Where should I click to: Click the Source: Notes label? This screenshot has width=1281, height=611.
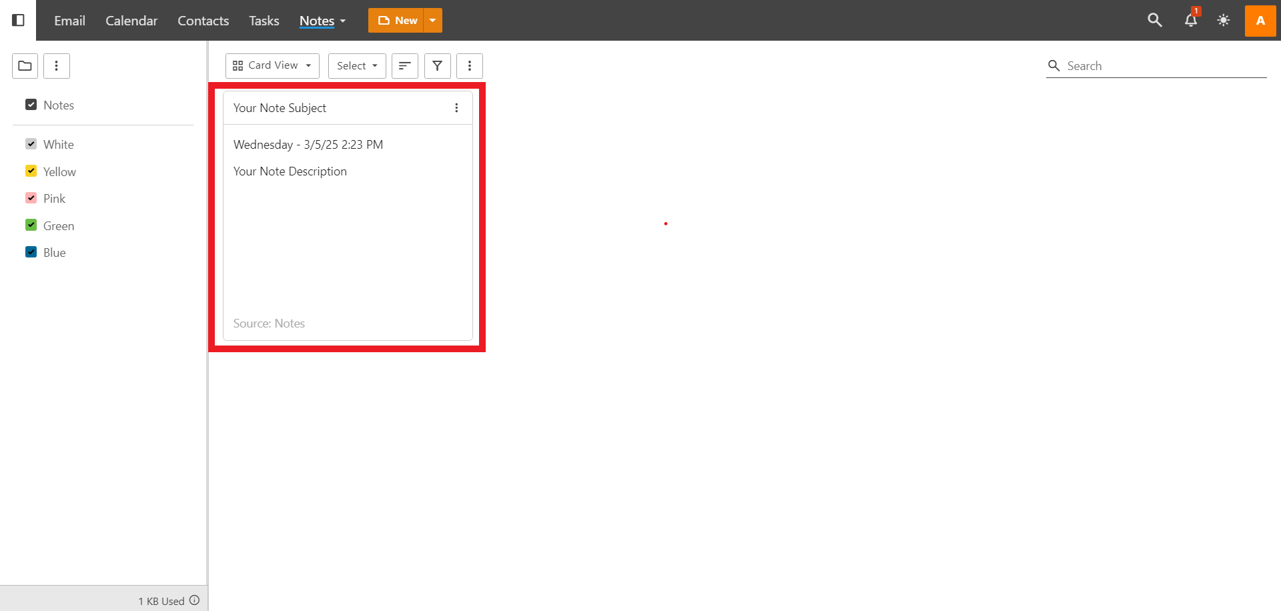click(x=269, y=324)
